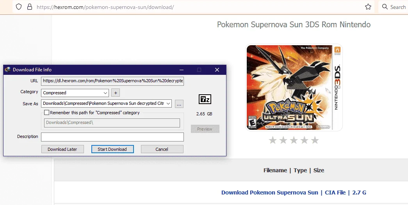
Task: Click the Download Later button
Action: click(62, 149)
